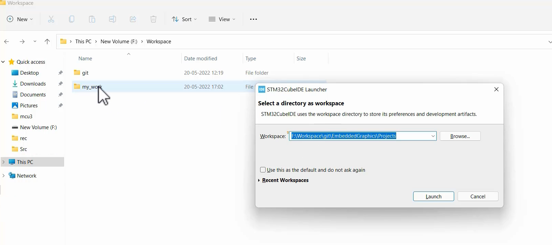Click the Cancel button
Screen dimensions: 552x245
coord(478,196)
